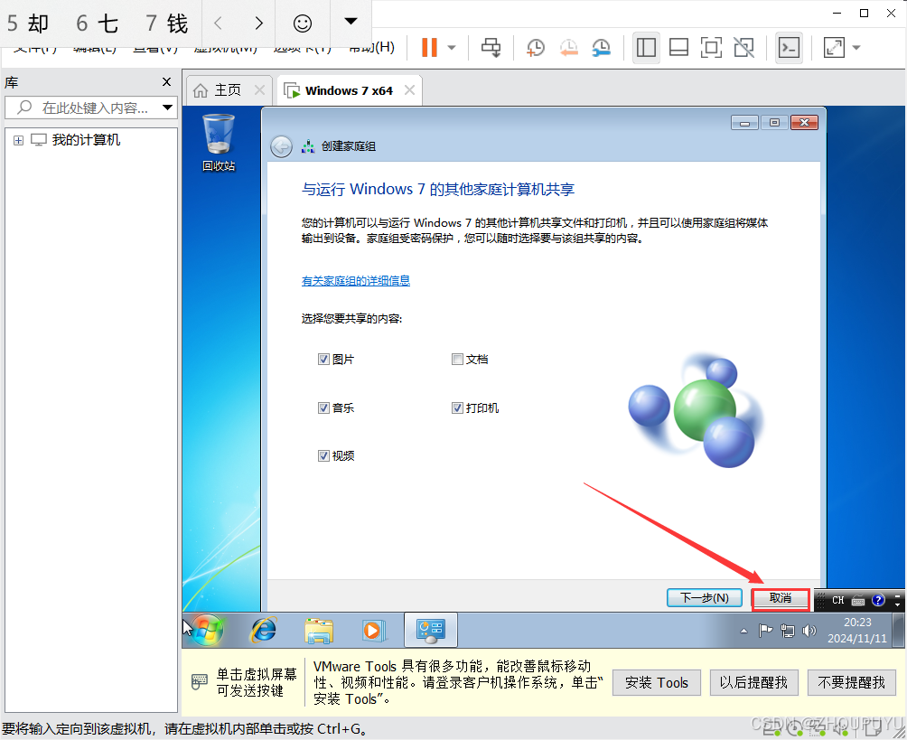
Task: Expand the 我的计算机 tree node
Action: point(18,141)
